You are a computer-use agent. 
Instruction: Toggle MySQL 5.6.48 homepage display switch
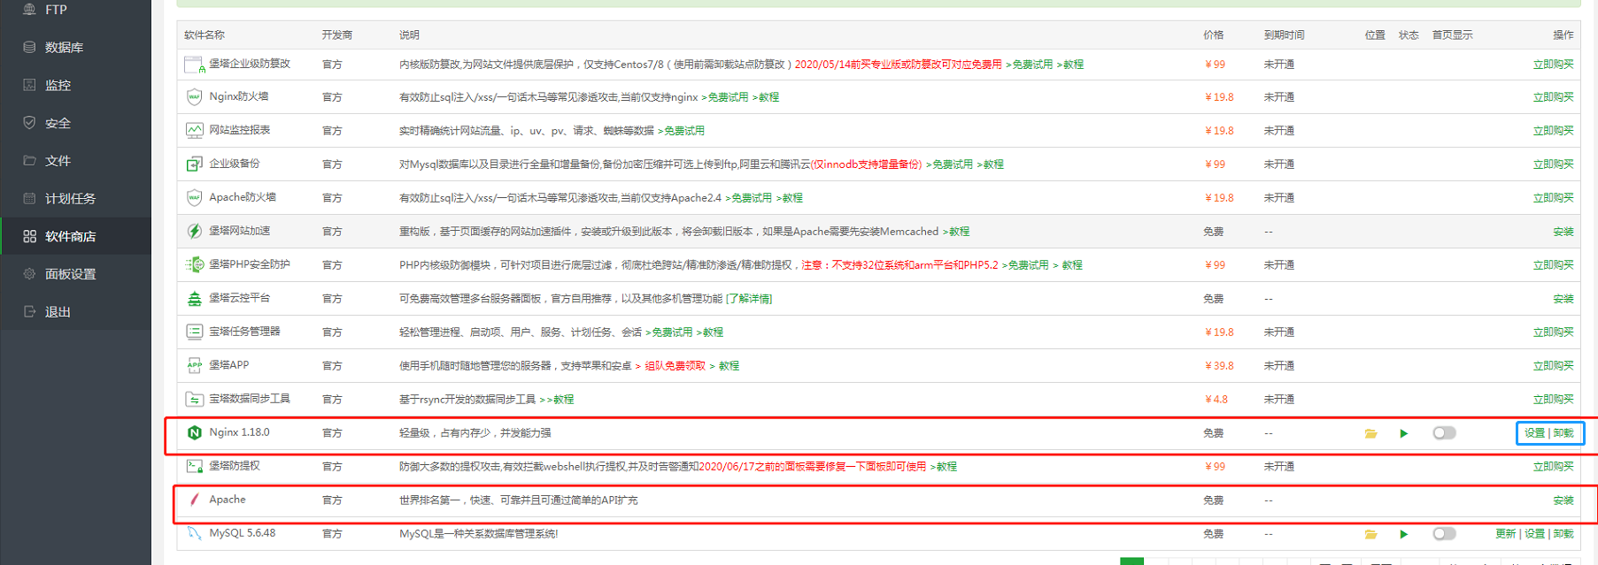pyautogui.click(x=1444, y=534)
